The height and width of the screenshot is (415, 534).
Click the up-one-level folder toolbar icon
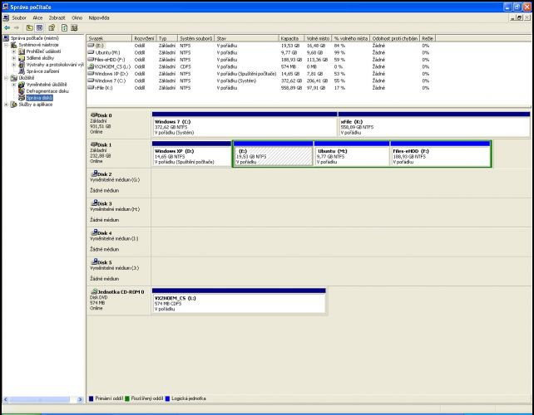point(30,28)
